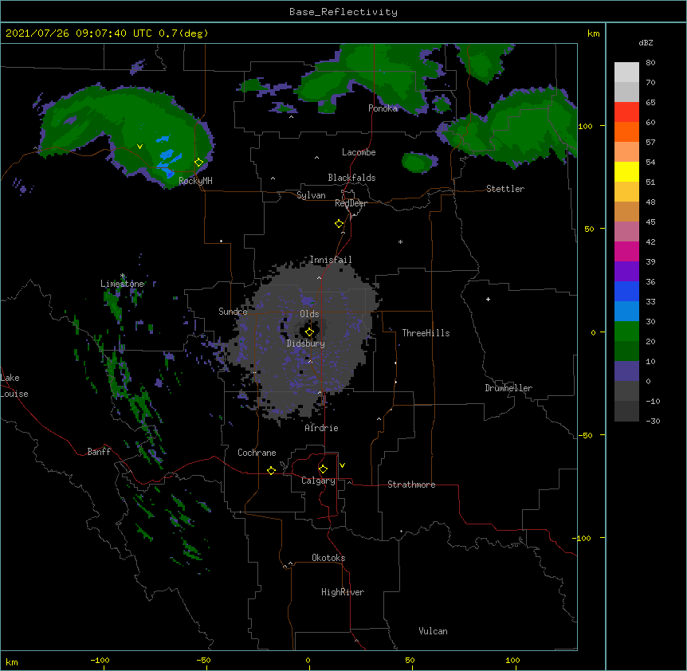The width and height of the screenshot is (687, 671).
Task: Click the RedDeer city label
Action: [x=351, y=203]
